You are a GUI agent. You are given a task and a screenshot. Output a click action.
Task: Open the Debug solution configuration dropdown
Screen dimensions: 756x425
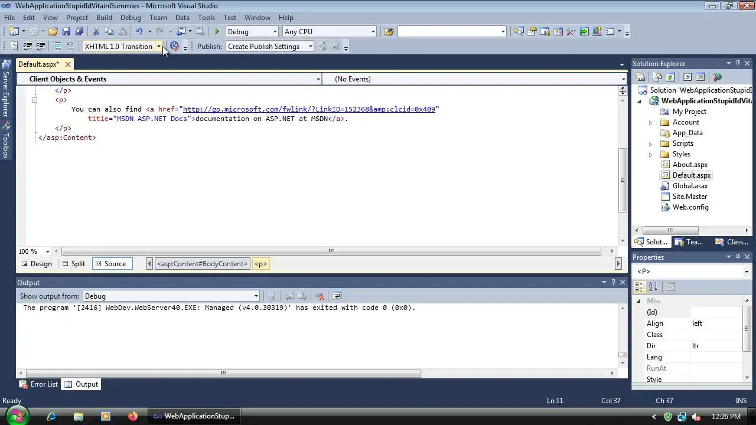click(x=275, y=32)
